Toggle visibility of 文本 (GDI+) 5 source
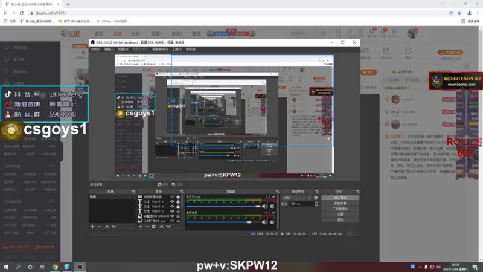Image resolution: width=483 pixels, height=272 pixels. pyautogui.click(x=172, y=202)
